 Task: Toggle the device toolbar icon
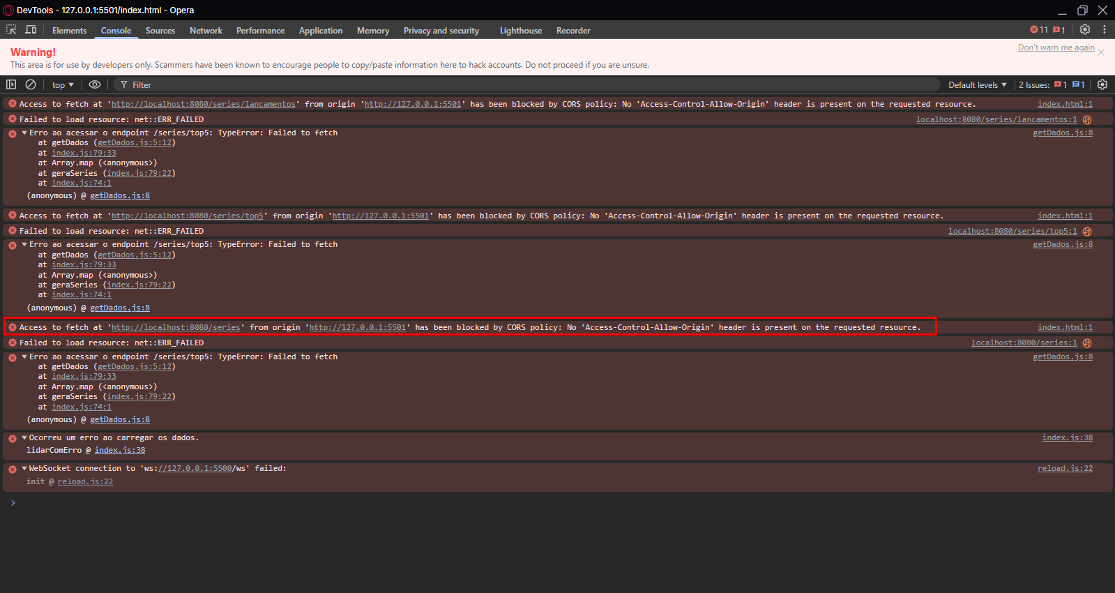click(31, 30)
